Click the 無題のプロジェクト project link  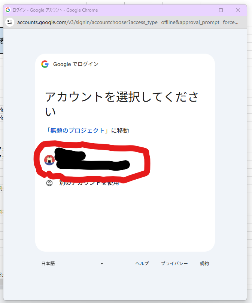click(x=78, y=130)
